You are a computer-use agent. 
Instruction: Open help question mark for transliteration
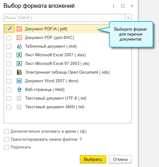(81, 139)
